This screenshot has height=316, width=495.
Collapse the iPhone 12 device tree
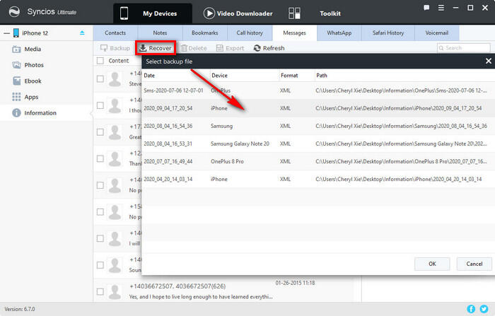pyautogui.click(x=6, y=33)
